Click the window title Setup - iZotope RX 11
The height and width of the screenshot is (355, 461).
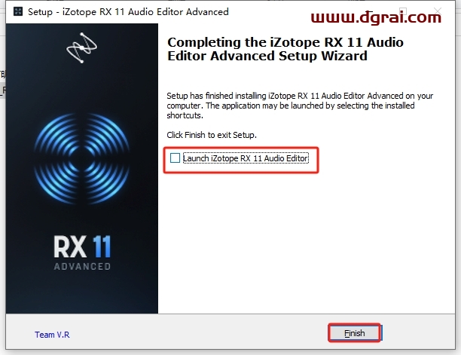coord(128,12)
